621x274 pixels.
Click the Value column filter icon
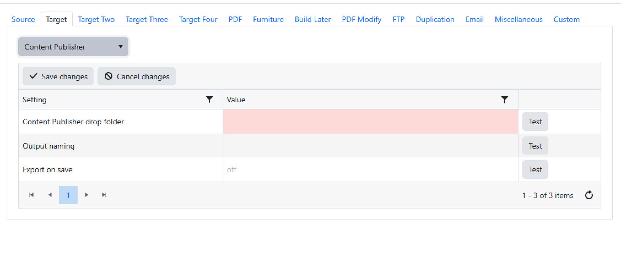click(x=504, y=100)
